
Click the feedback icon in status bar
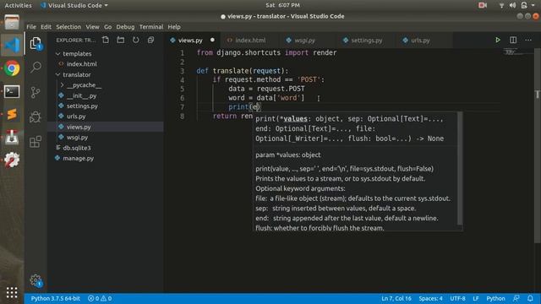point(516,298)
